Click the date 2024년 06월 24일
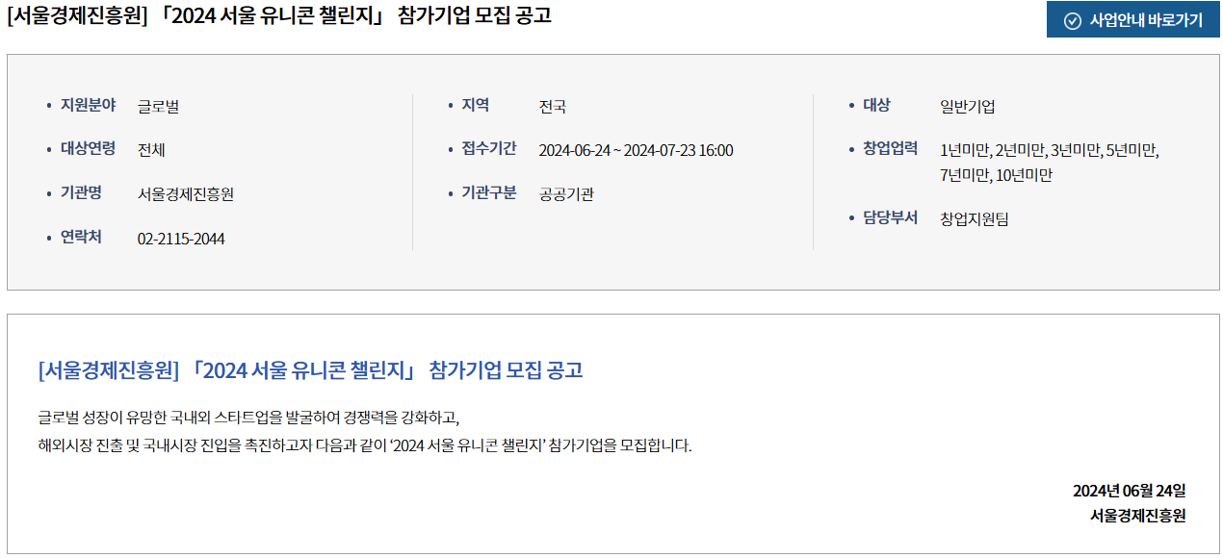 click(1129, 491)
